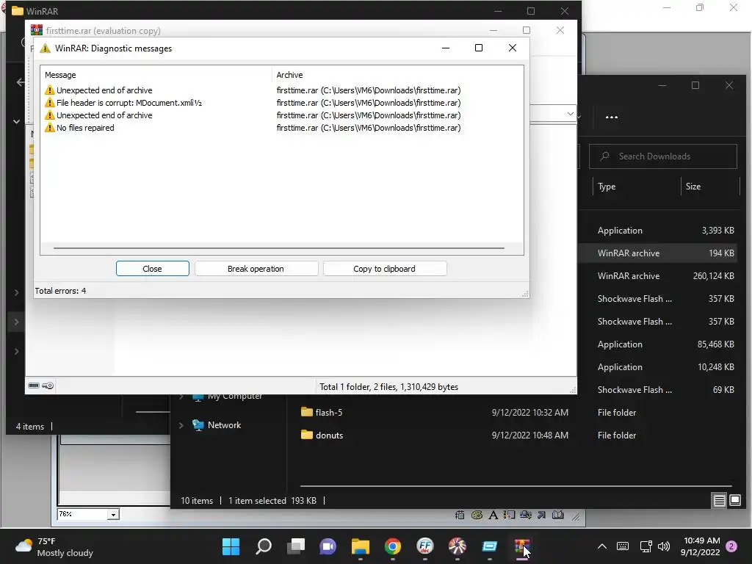Click the volume icon in the system tray
This screenshot has height=564, width=752.
coord(664,546)
